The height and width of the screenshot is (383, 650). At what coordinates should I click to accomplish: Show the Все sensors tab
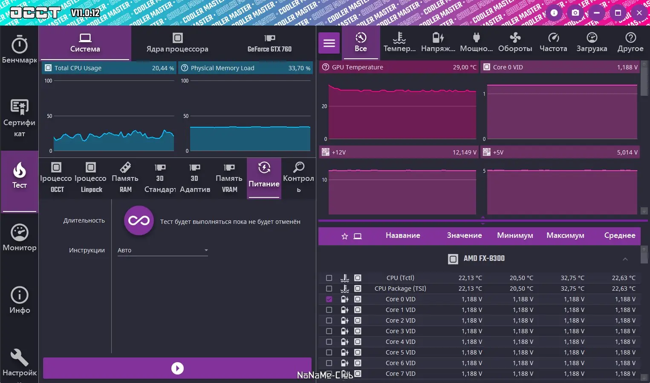[361, 43]
